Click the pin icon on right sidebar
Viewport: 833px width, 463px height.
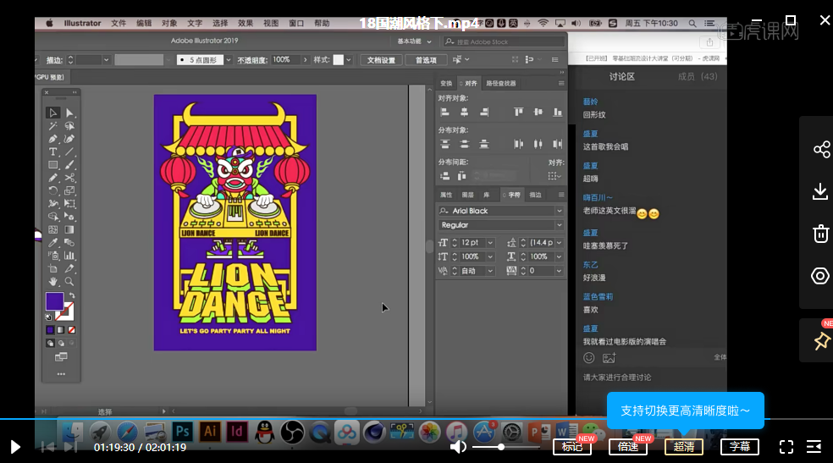820,340
